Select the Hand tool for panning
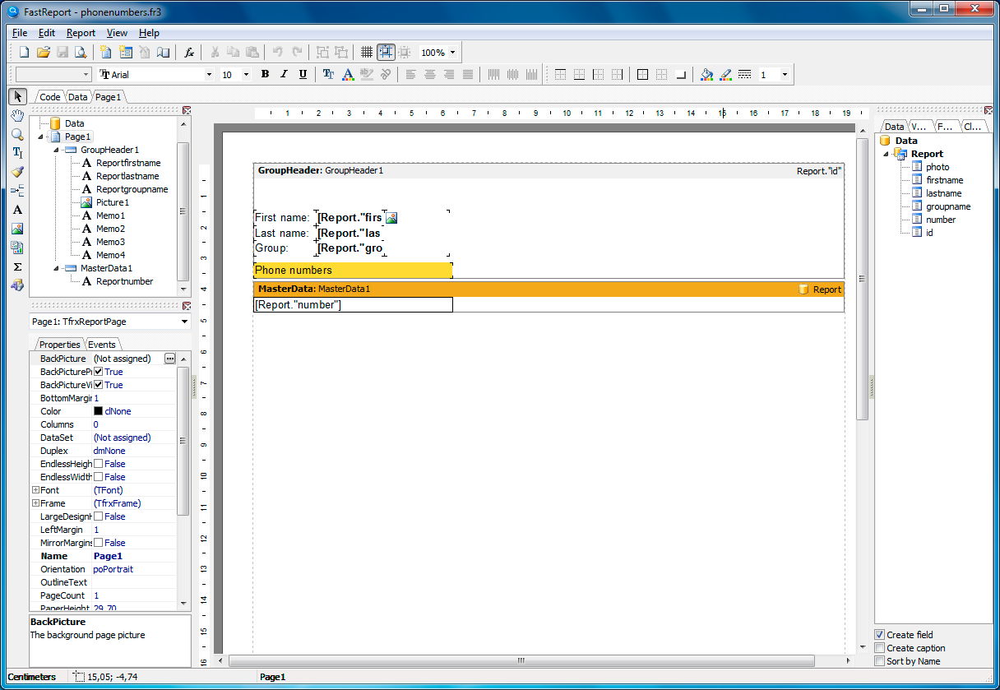Image resolution: width=1000 pixels, height=690 pixels. (18, 115)
